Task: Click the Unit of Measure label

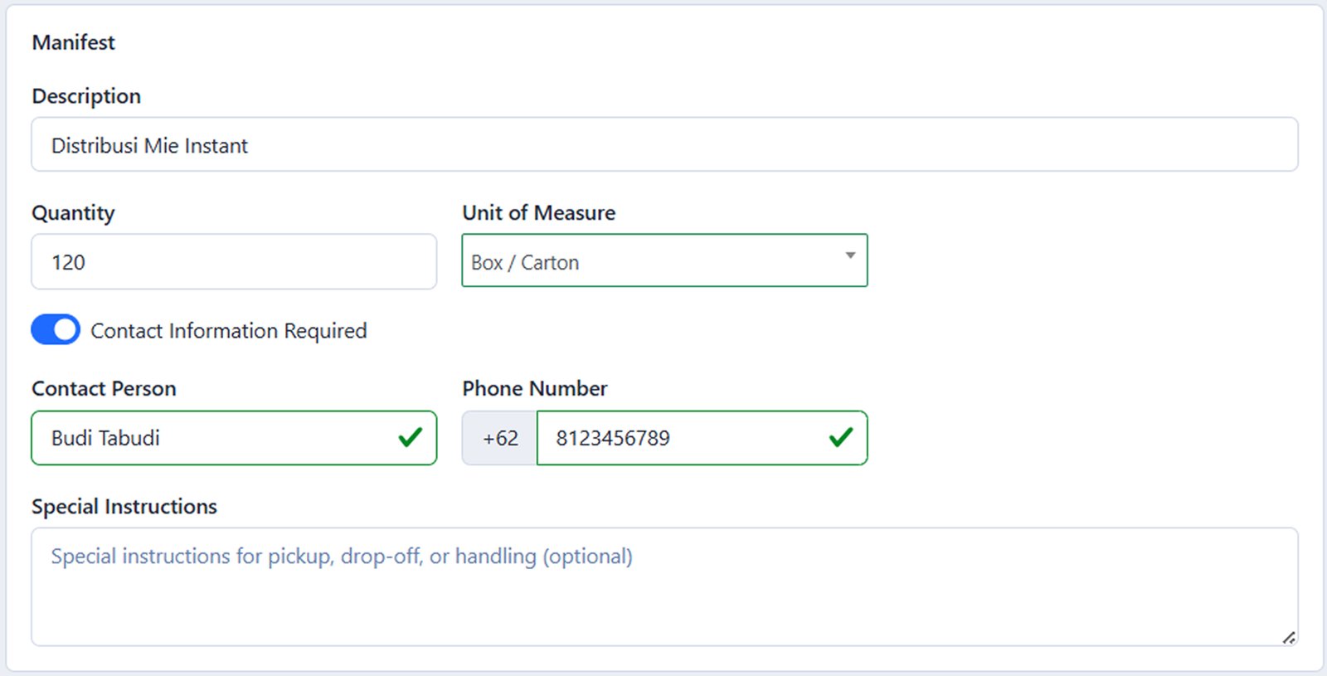Action: tap(538, 213)
